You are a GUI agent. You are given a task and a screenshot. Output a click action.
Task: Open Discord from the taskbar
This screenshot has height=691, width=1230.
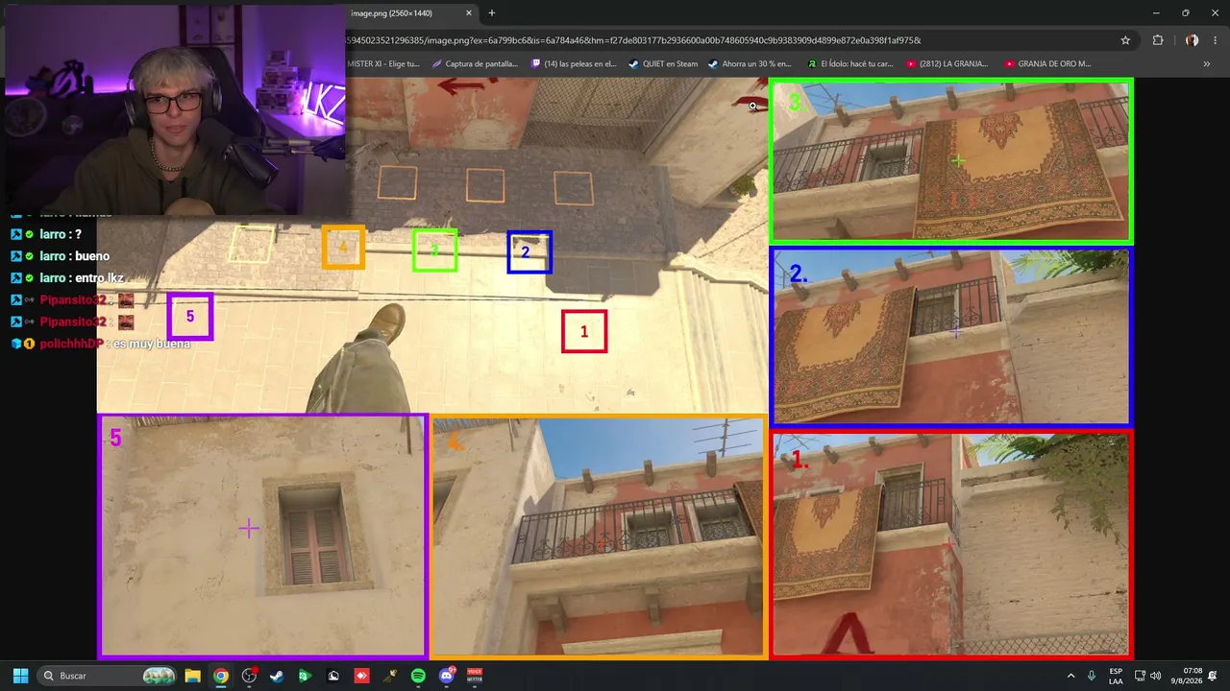446,676
